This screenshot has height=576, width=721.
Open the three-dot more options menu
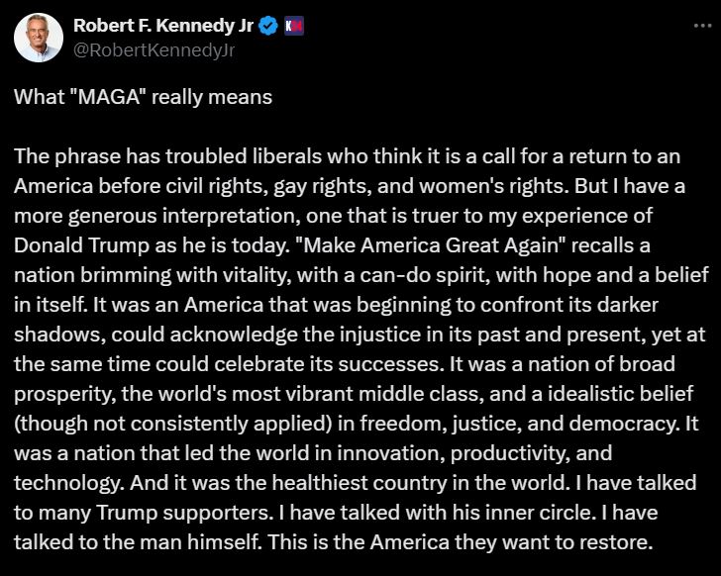[702, 26]
